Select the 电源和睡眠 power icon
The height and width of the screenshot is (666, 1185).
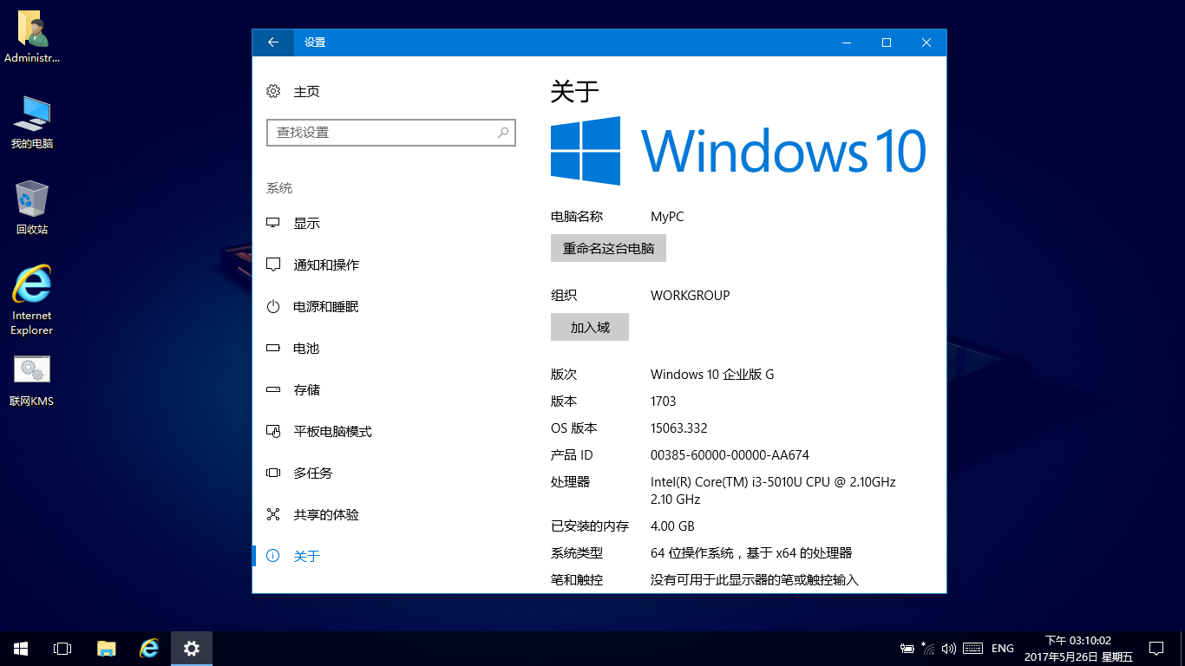[x=273, y=306]
